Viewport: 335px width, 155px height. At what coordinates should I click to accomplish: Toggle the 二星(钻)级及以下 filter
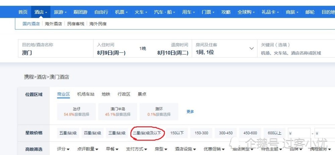point(147,133)
